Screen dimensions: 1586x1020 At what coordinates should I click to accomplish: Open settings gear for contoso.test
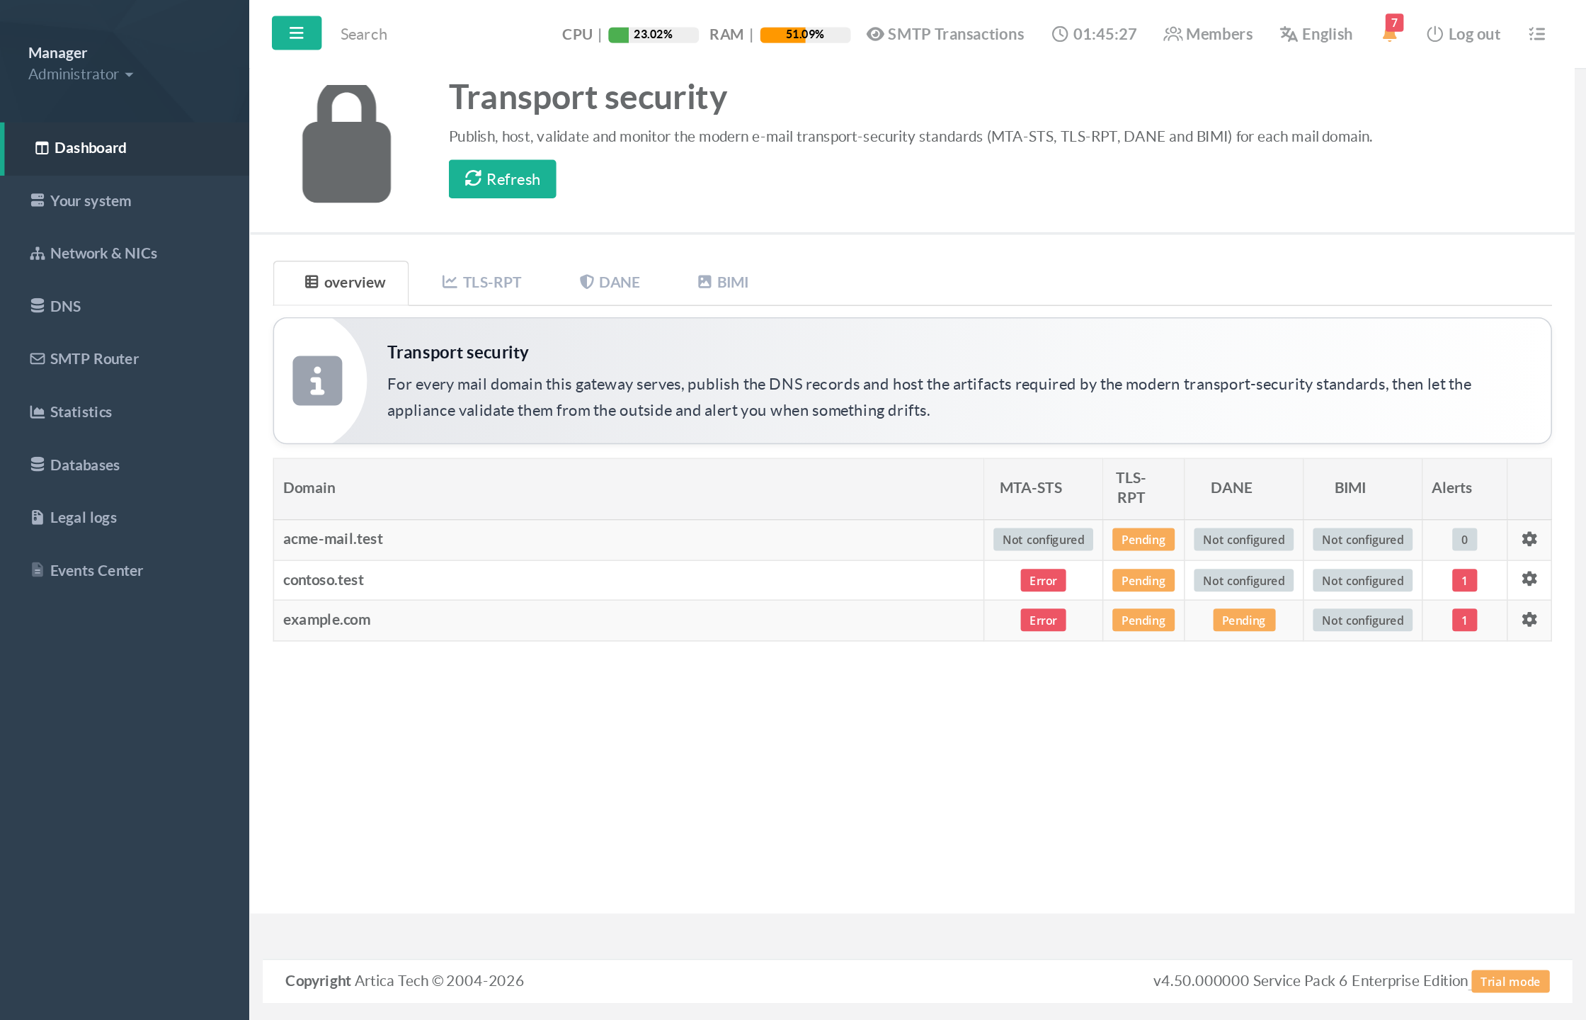pos(1529,579)
